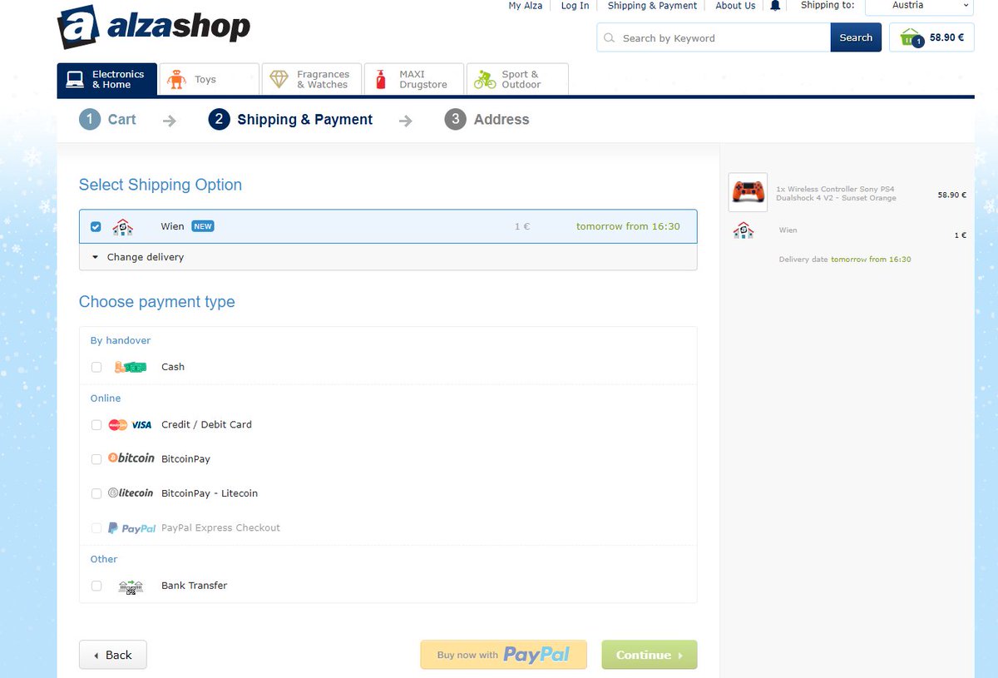Open the Toys tab

point(209,80)
